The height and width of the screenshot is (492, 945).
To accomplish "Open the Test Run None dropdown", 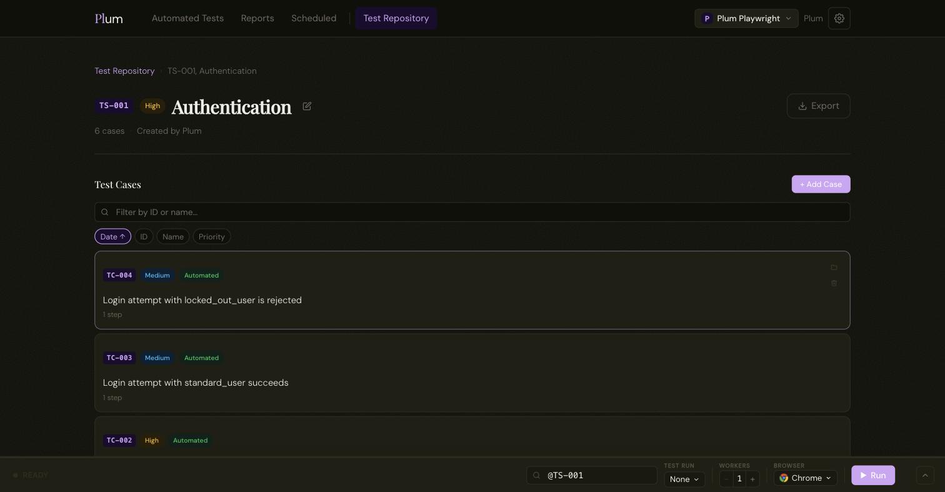I will pos(684,479).
